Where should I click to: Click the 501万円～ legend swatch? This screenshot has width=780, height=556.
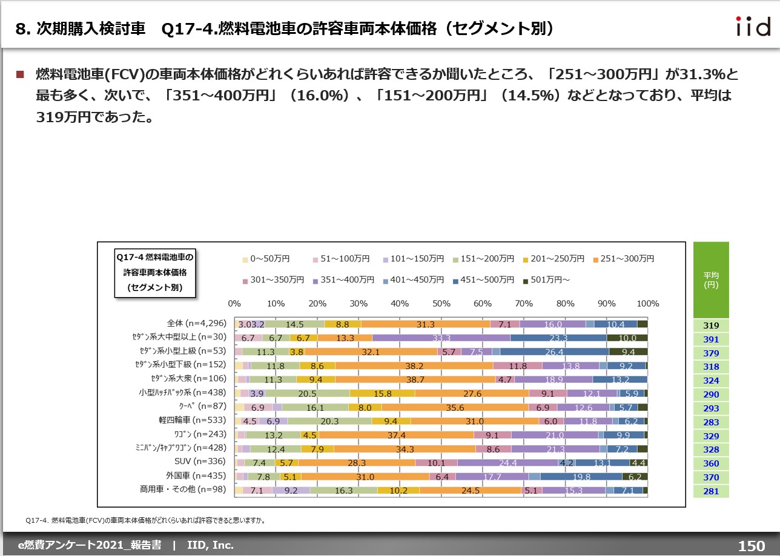526,280
